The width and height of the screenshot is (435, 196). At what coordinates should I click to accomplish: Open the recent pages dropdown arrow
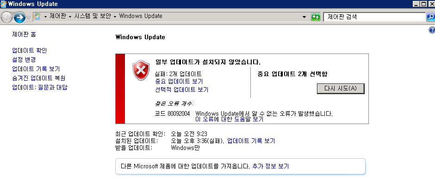29,18
